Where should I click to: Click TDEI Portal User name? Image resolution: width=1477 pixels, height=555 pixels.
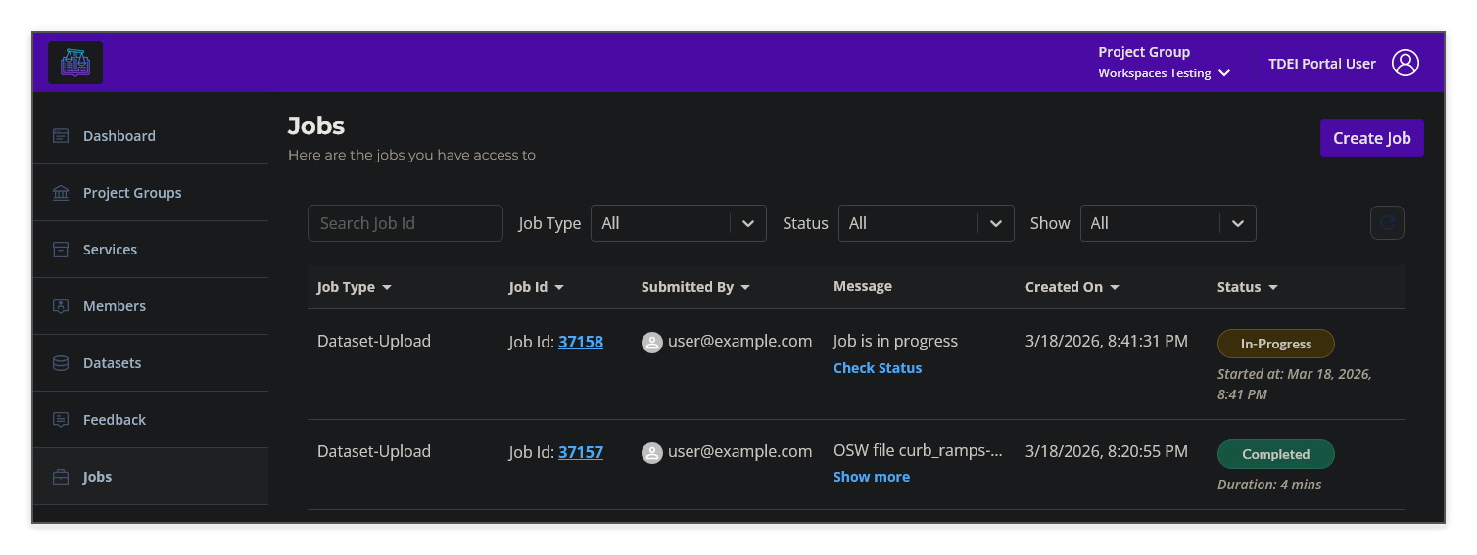pos(1322,64)
